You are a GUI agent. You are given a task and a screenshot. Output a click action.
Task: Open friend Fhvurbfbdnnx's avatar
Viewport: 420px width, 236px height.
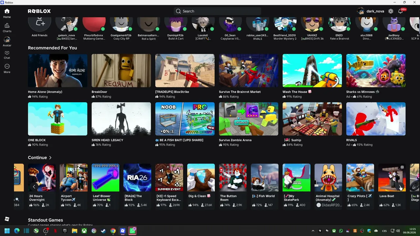click(x=94, y=25)
